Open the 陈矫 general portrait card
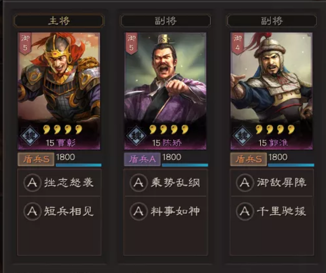Screen dimensions: 326x273 (x=165, y=91)
